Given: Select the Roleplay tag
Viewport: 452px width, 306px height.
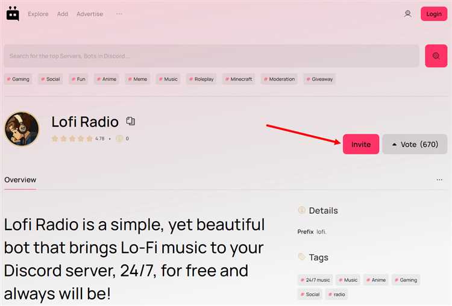Looking at the screenshot, I should click(201, 79).
